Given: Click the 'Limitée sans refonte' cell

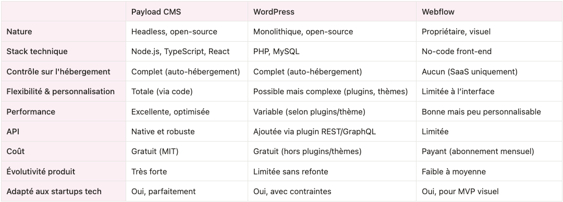Looking at the screenshot, I should pos(332,171).
